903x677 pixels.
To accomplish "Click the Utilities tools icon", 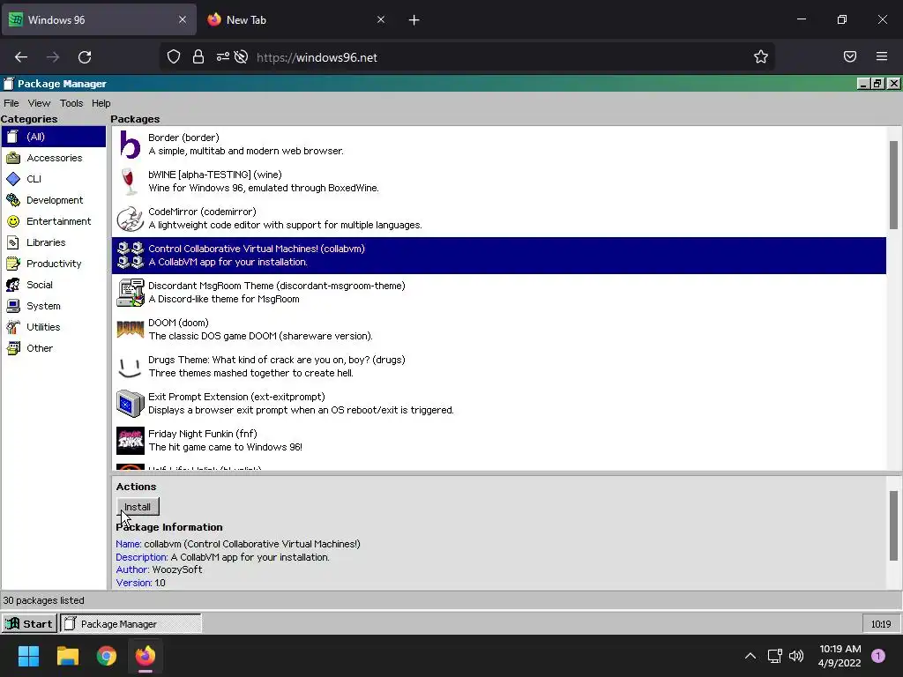I will [12, 327].
